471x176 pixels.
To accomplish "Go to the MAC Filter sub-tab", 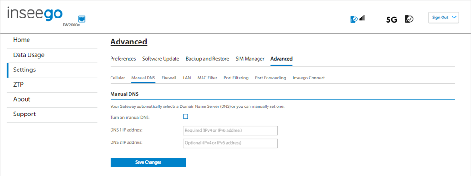I will [x=207, y=78].
